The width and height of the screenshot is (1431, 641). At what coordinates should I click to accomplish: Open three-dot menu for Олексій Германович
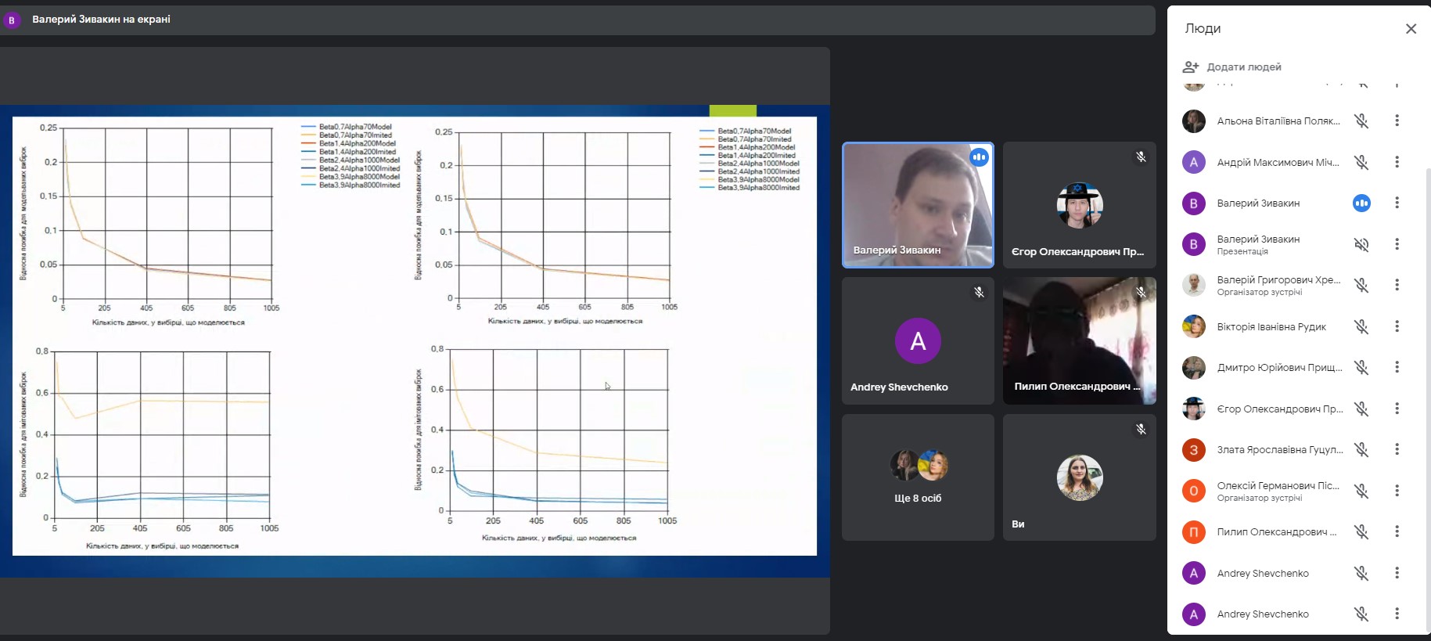(x=1397, y=491)
